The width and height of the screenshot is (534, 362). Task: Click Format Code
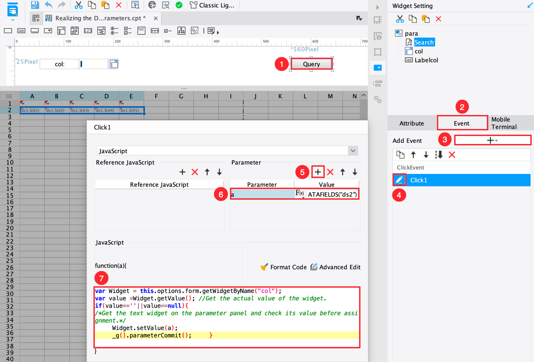click(284, 267)
